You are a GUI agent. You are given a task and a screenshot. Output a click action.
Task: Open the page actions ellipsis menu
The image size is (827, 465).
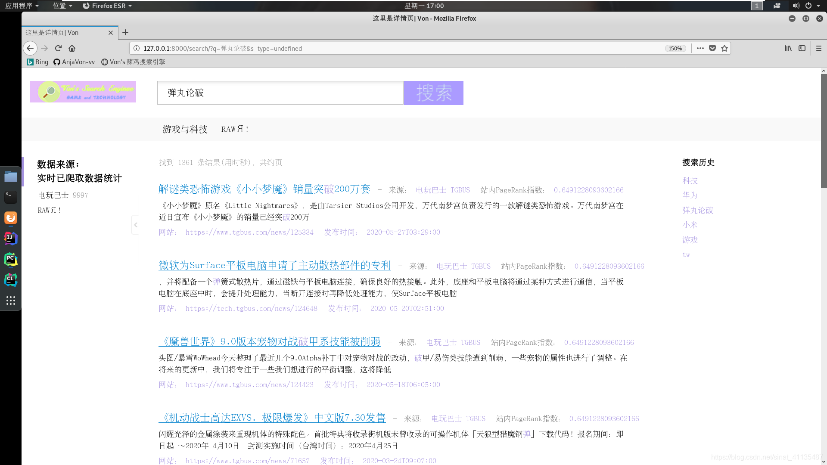(x=700, y=48)
